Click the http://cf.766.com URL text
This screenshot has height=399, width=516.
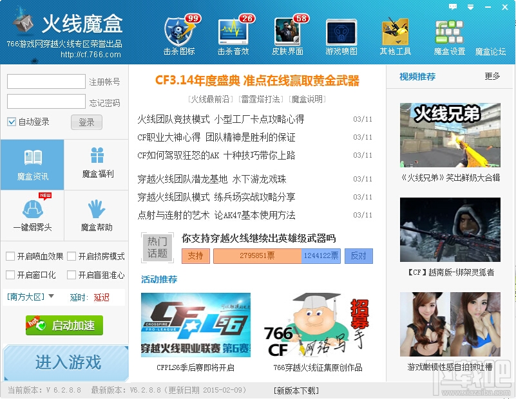coord(91,55)
